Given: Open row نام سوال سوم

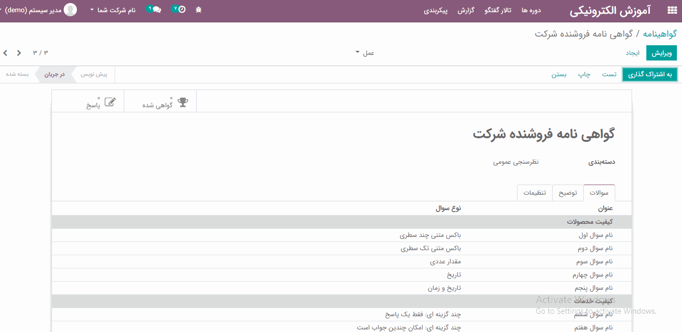Looking at the screenshot, I should [x=342, y=262].
